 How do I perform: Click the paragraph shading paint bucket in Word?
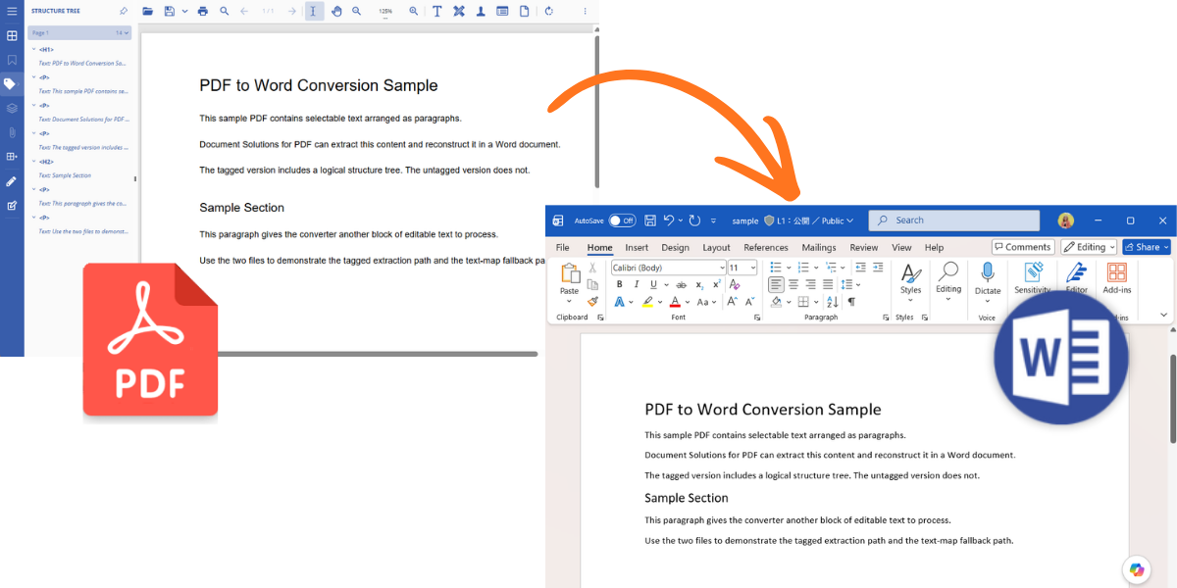click(776, 302)
